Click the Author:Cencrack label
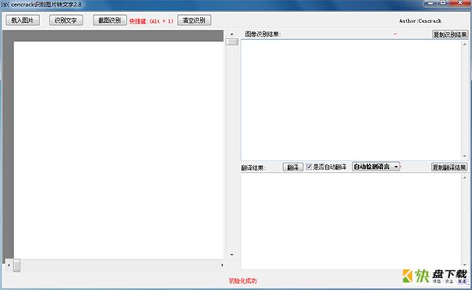The image size is (472, 290). pyautogui.click(x=420, y=20)
